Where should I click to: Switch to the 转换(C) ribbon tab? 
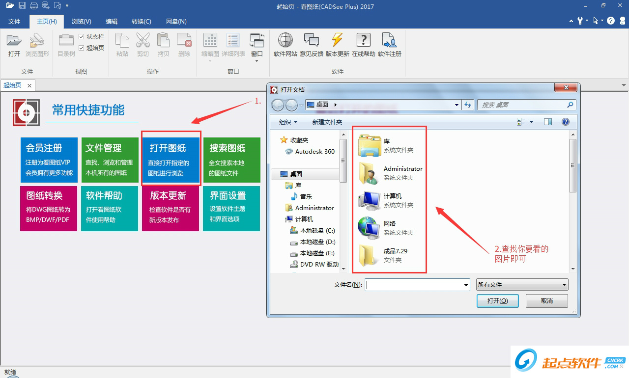[142, 22]
